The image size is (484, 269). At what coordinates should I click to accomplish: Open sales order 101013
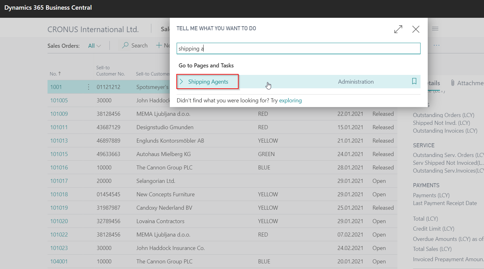point(59,141)
